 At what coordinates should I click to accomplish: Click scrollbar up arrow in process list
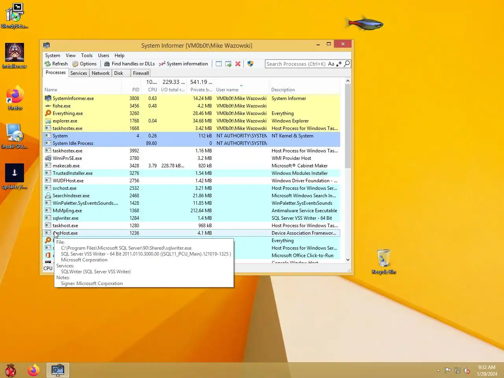pos(348,81)
